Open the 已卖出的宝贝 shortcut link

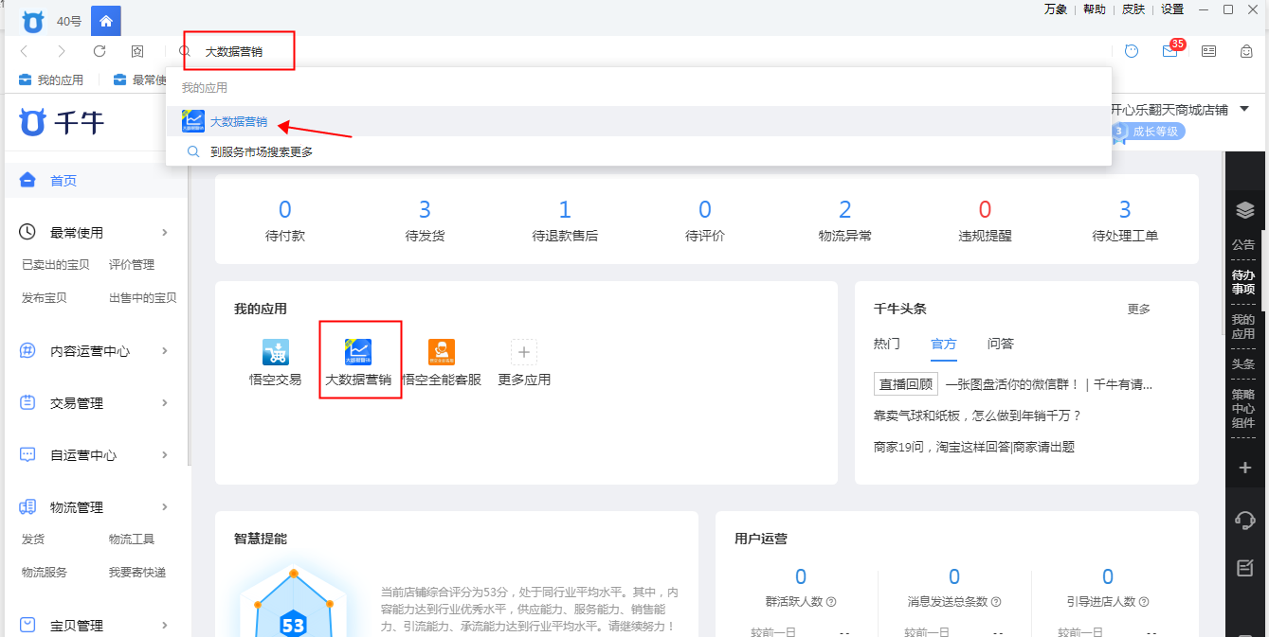tap(56, 265)
